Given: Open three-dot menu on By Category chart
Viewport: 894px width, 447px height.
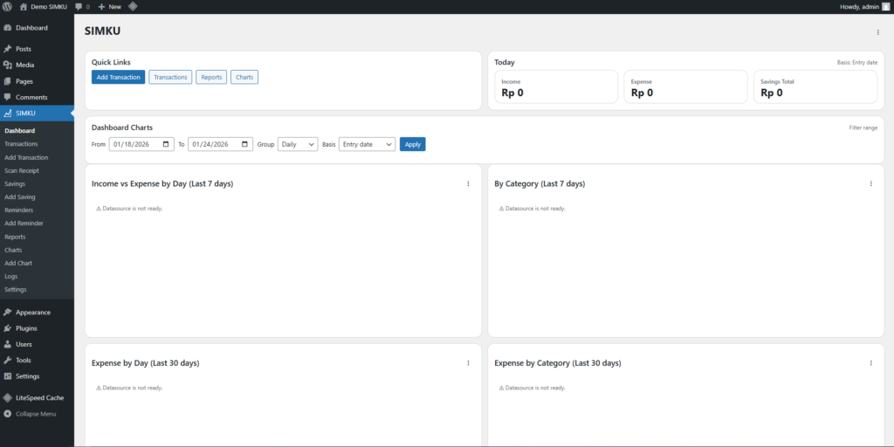Looking at the screenshot, I should 870,183.
